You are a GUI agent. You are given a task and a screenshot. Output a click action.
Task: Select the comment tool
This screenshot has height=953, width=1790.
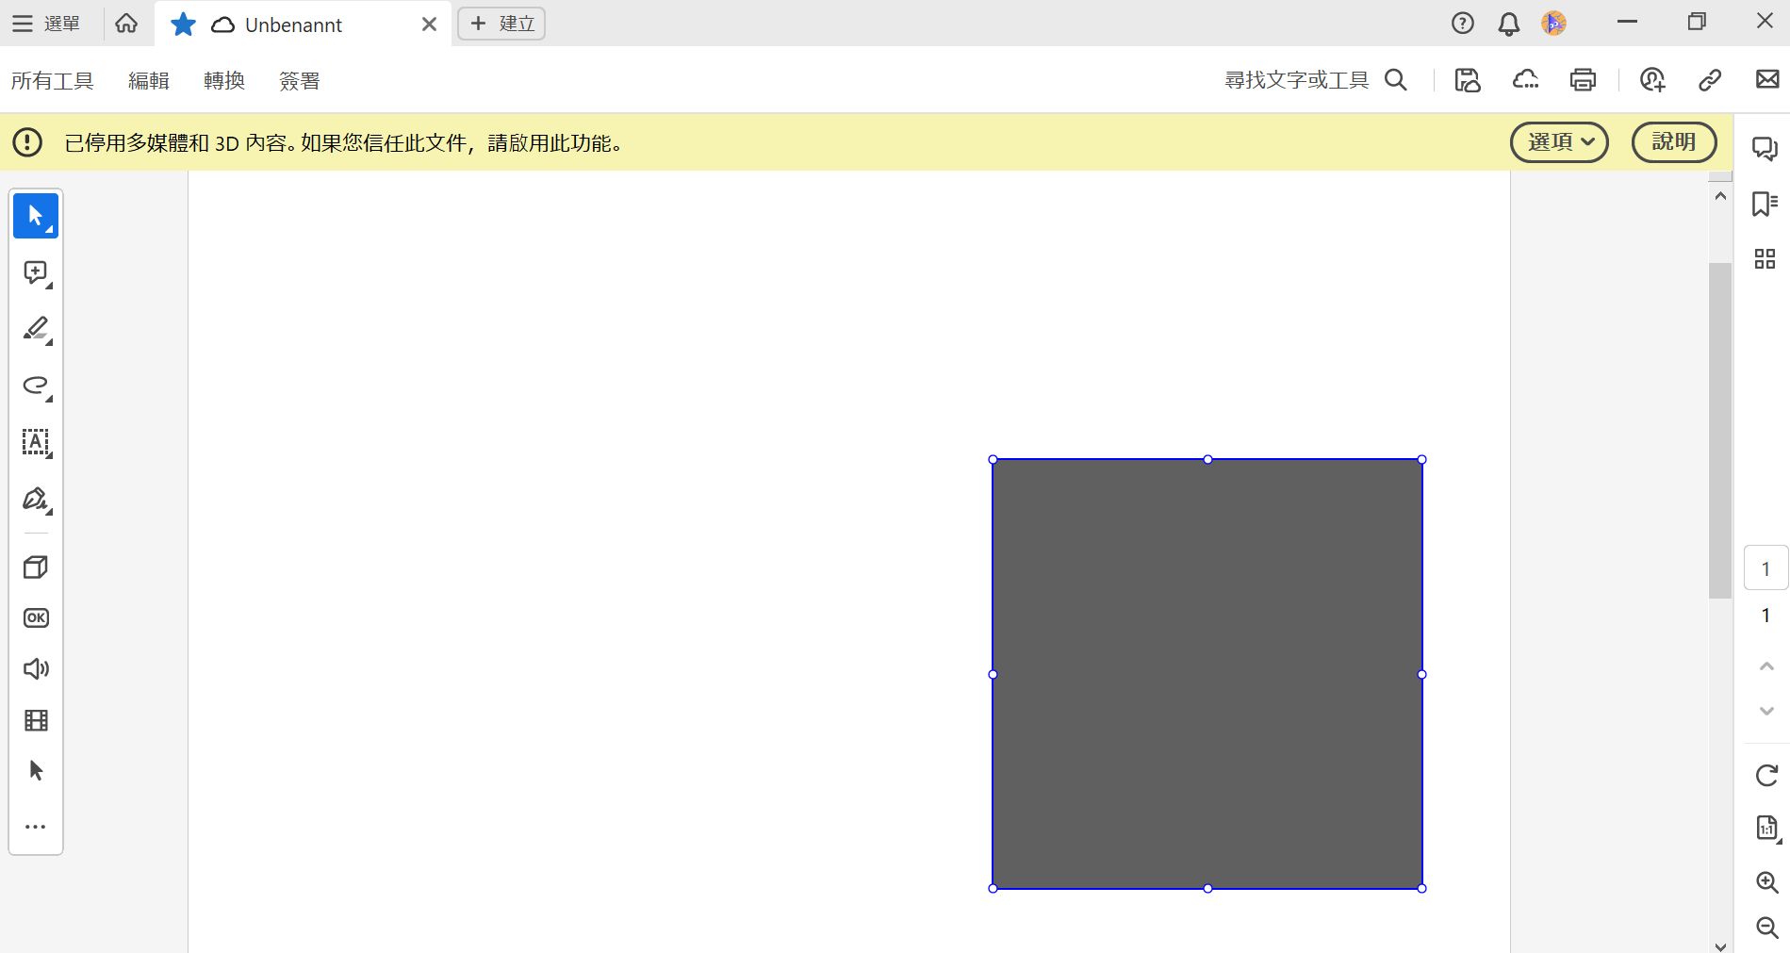[35, 272]
